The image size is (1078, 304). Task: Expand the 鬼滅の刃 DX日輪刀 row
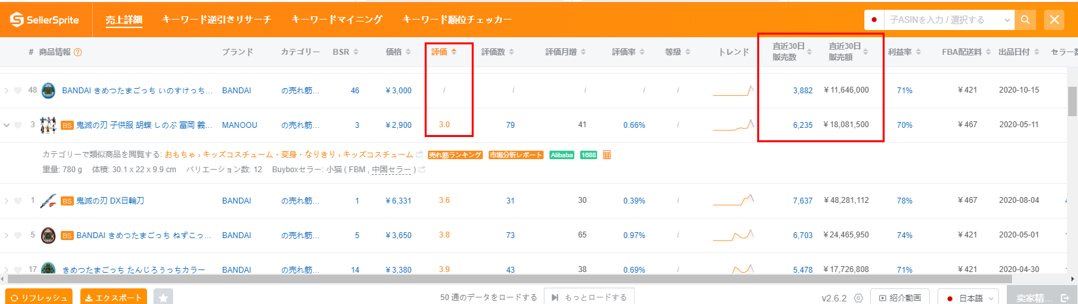pos(7,201)
